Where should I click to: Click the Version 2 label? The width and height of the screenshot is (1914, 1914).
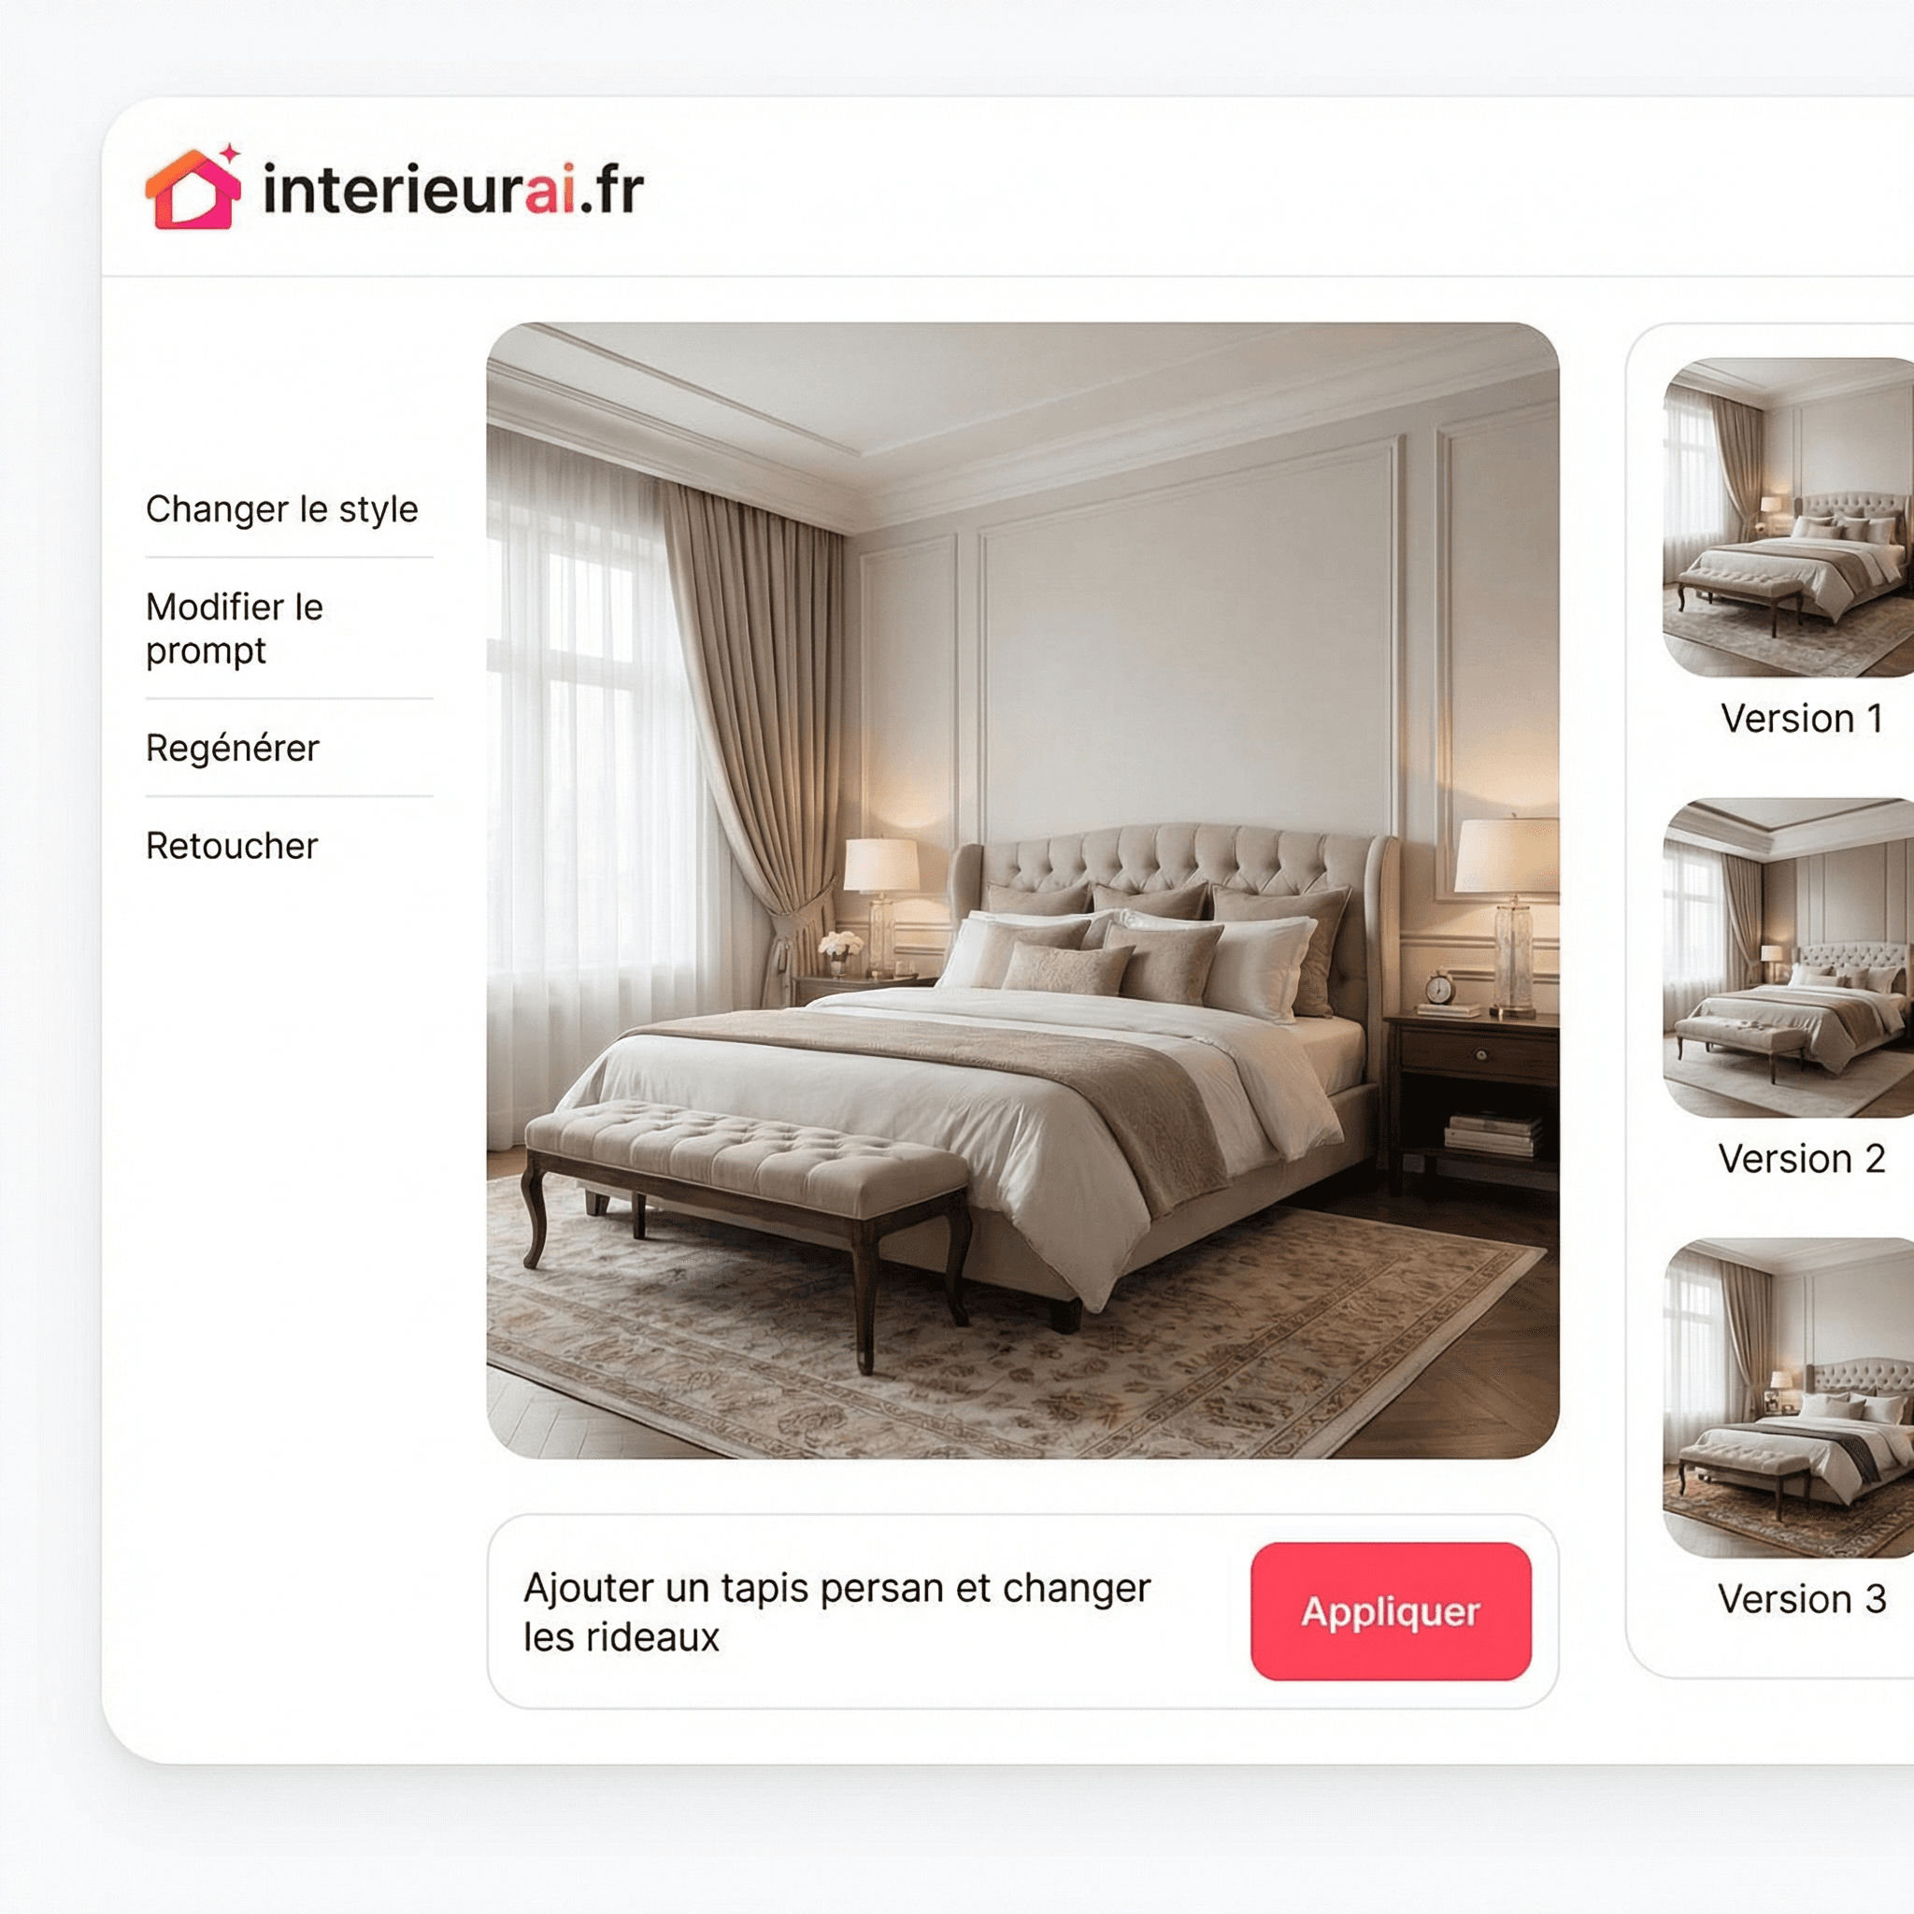coord(1802,1158)
